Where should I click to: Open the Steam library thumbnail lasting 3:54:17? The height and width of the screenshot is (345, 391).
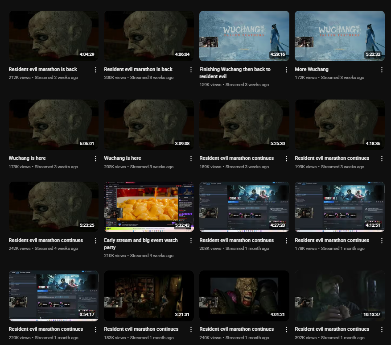(x=54, y=296)
